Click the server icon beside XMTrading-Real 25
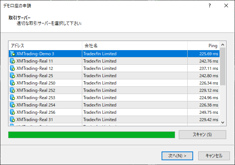Image resolution: width=235 pixels, height=165 pixels. pyautogui.click(x=12, y=76)
